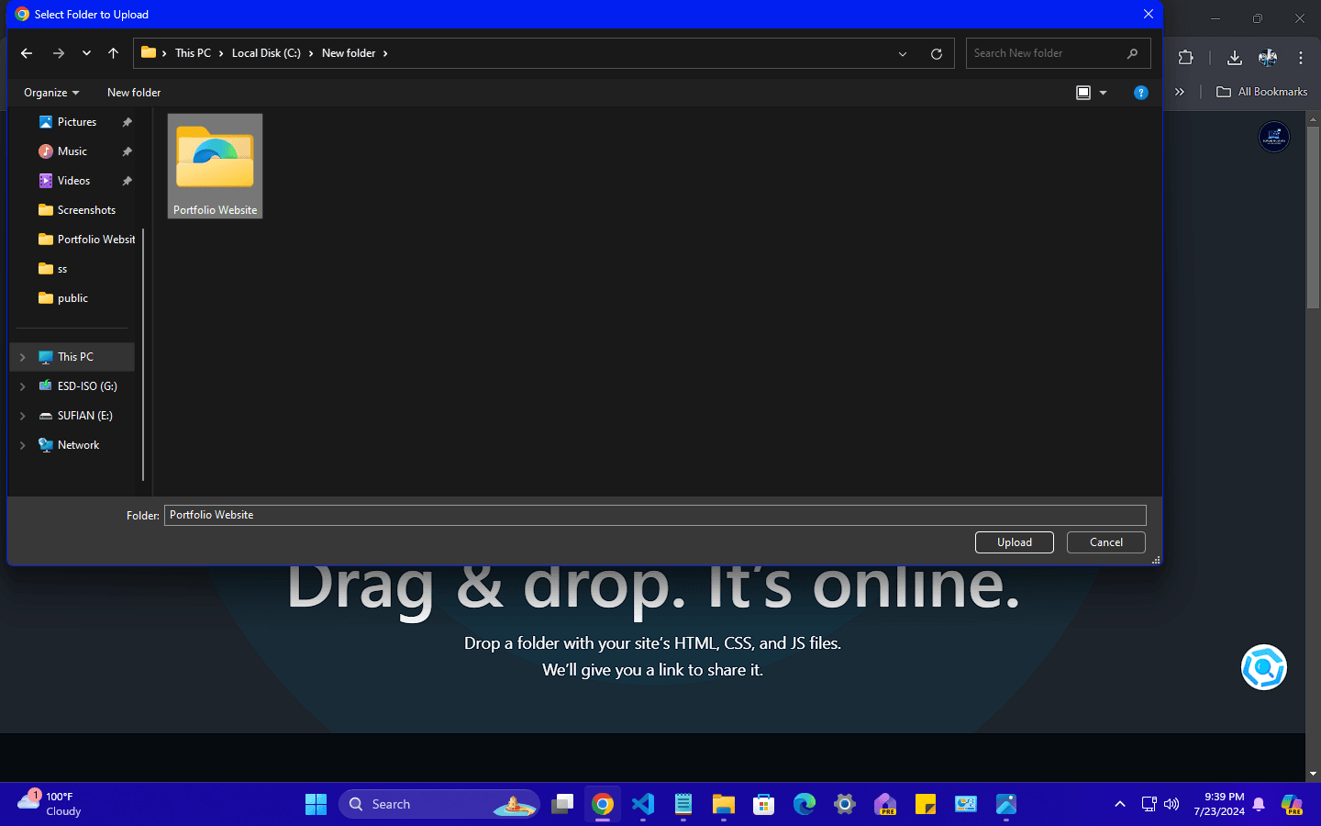Open view options dropdown arrow
The image size is (1321, 826).
point(1103,93)
